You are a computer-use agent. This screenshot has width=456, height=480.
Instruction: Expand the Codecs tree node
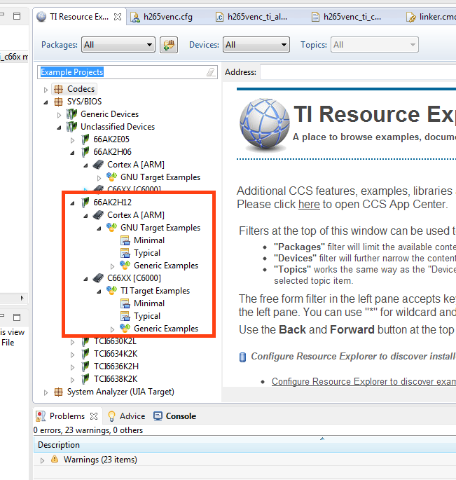coord(46,90)
